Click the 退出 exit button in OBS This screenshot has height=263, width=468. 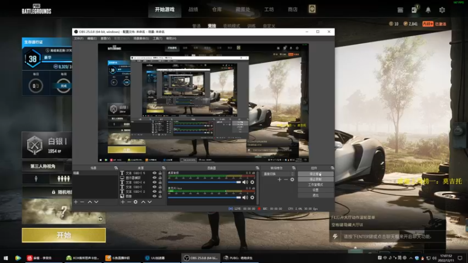pyautogui.click(x=315, y=195)
